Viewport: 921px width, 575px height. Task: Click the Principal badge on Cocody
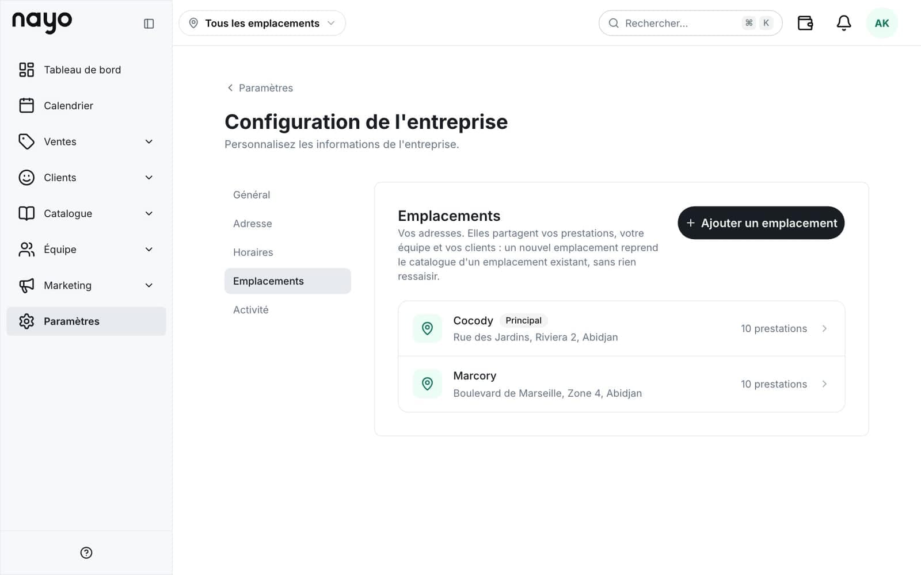[523, 320]
